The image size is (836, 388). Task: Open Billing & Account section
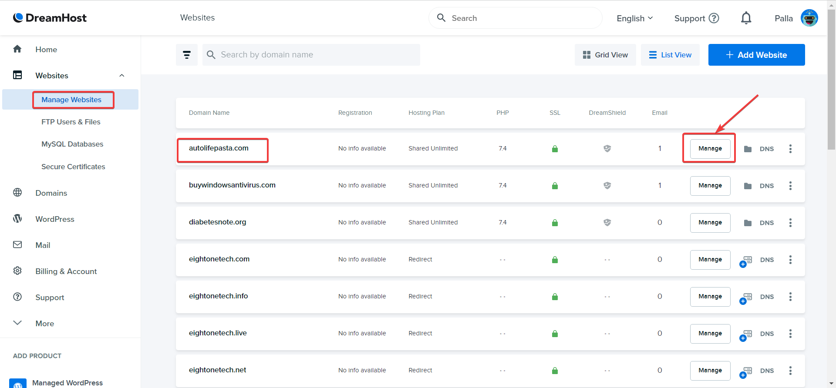point(66,271)
